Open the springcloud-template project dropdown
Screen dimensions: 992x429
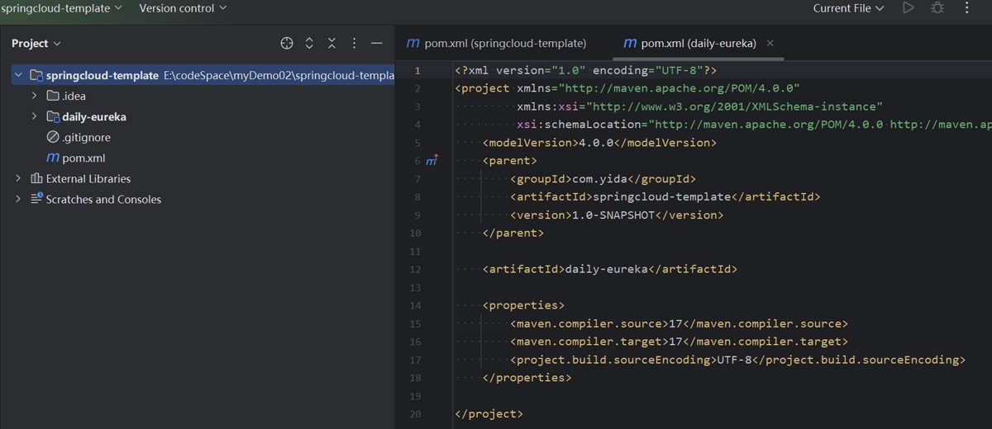click(x=61, y=8)
